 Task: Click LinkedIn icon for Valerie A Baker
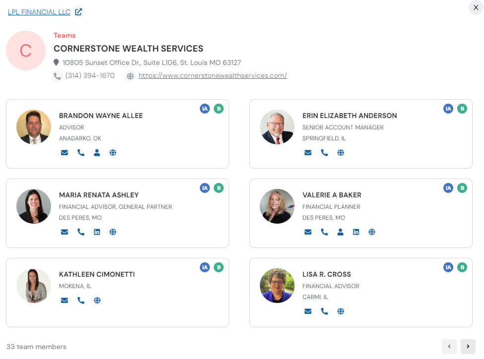[x=356, y=232]
